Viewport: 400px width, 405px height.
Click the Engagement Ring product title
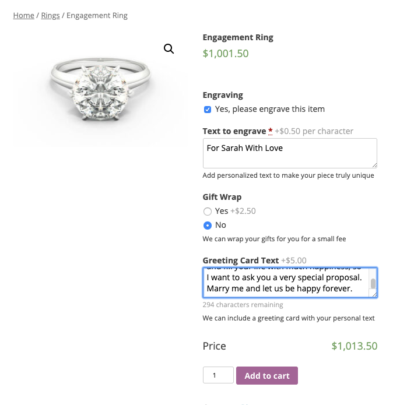click(238, 37)
